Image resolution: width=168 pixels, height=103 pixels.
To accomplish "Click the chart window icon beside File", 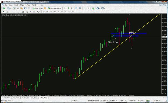I will point(3,5).
